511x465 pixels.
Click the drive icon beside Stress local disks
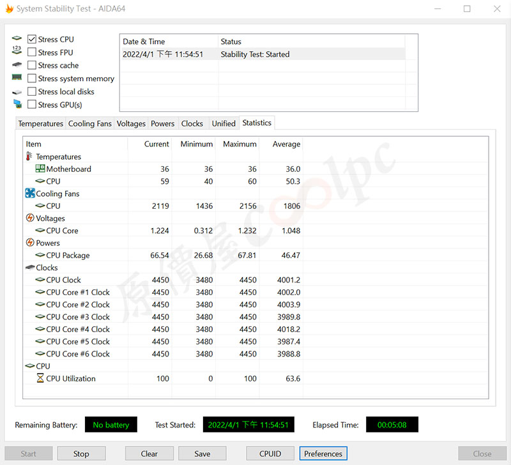pos(17,92)
